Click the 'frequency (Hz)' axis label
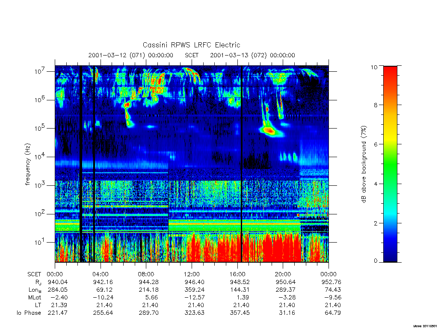Viewport: 438px width, 328px height. pyautogui.click(x=27, y=164)
